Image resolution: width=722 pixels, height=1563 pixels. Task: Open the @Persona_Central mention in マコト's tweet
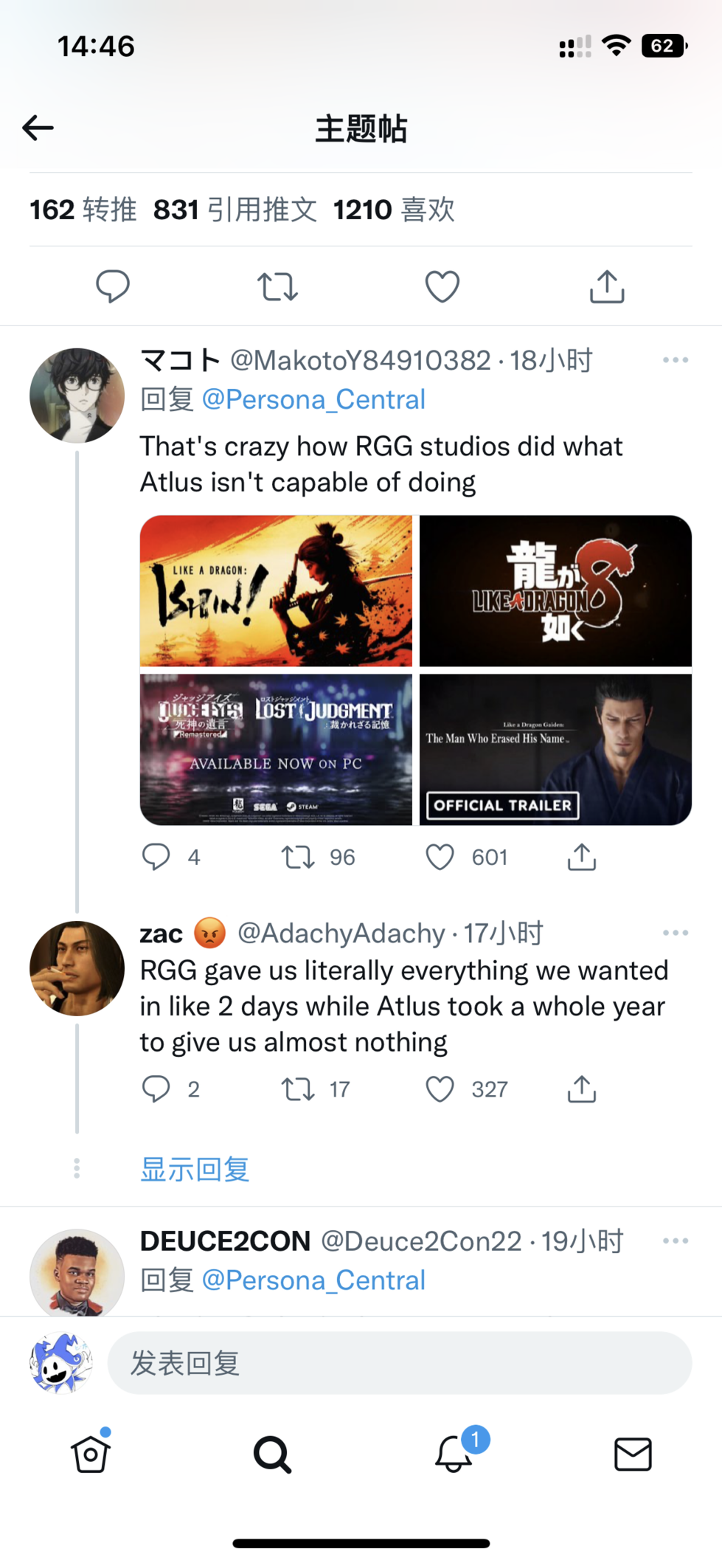(x=313, y=399)
